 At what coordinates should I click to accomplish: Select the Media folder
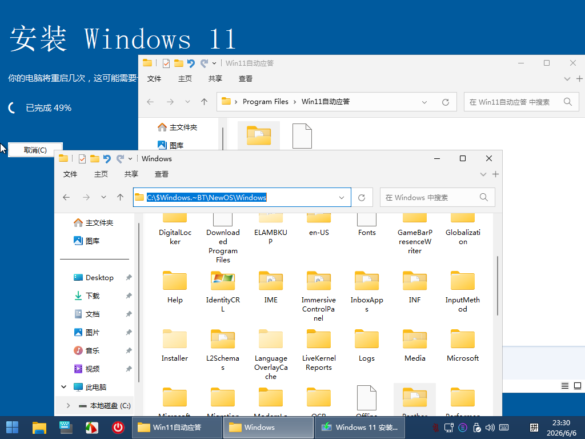pos(415,346)
